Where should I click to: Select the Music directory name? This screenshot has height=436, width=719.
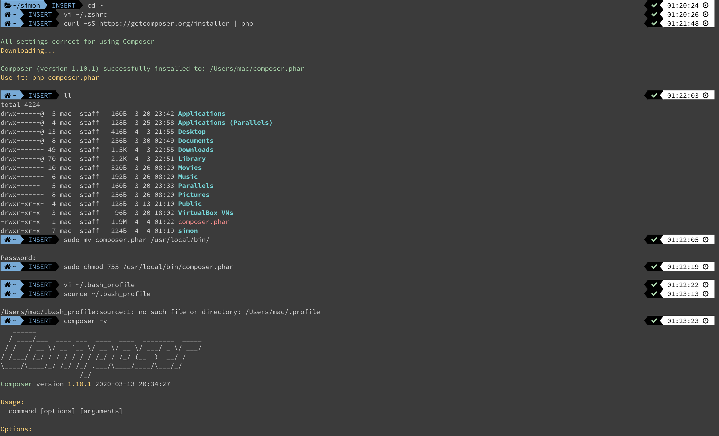(188, 177)
